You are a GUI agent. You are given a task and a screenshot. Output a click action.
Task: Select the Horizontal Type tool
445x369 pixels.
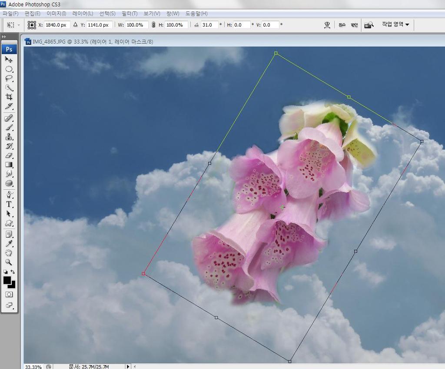tap(9, 204)
